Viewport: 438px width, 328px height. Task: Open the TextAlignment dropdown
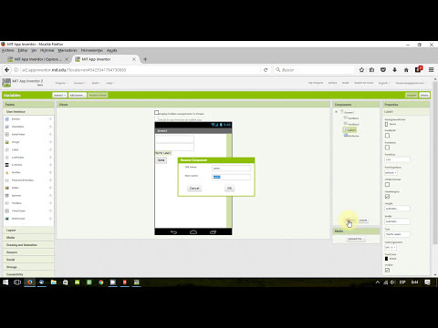pyautogui.click(x=391, y=247)
